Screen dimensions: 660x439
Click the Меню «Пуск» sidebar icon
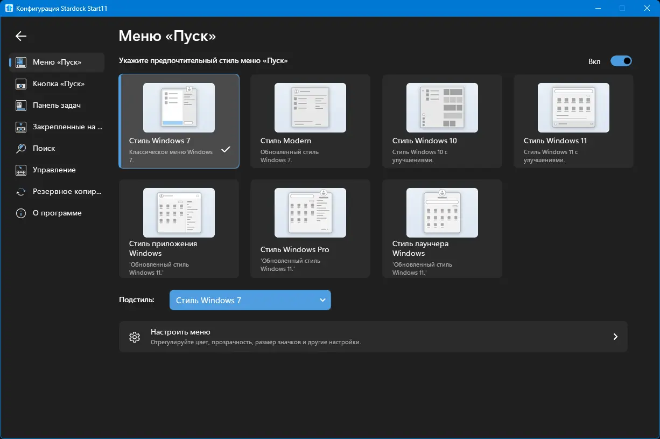click(21, 62)
